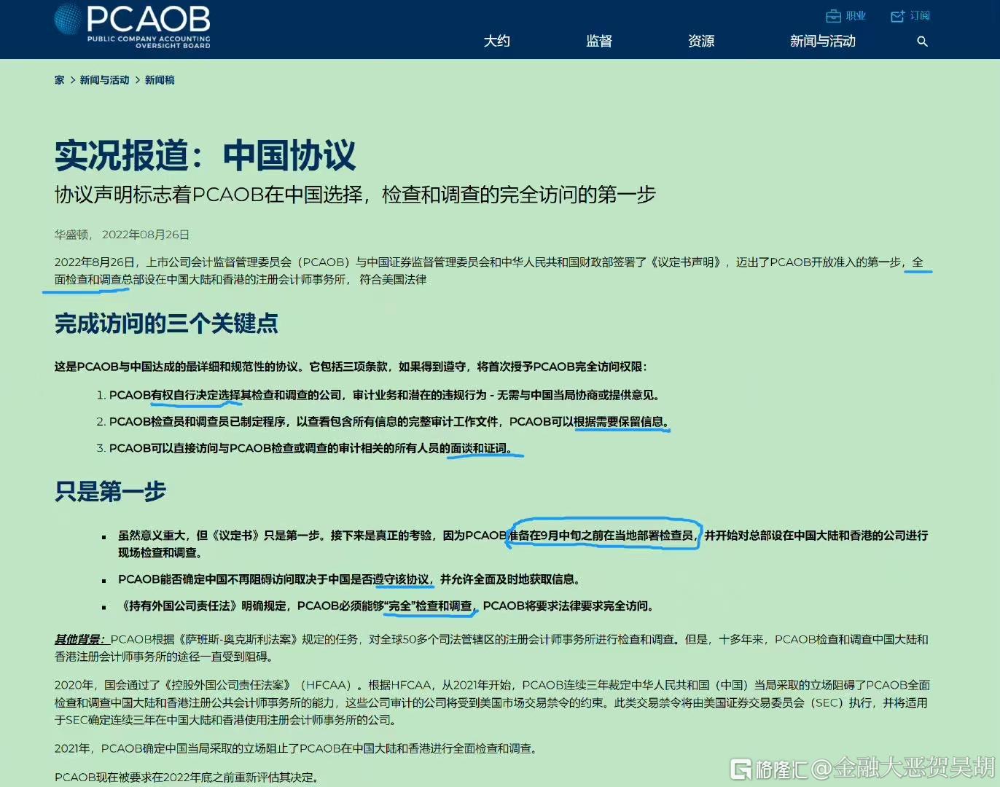Screen dimensions: 1000x787
Task: Click the heading 完成访问的三个关键点
Action: coord(166,323)
